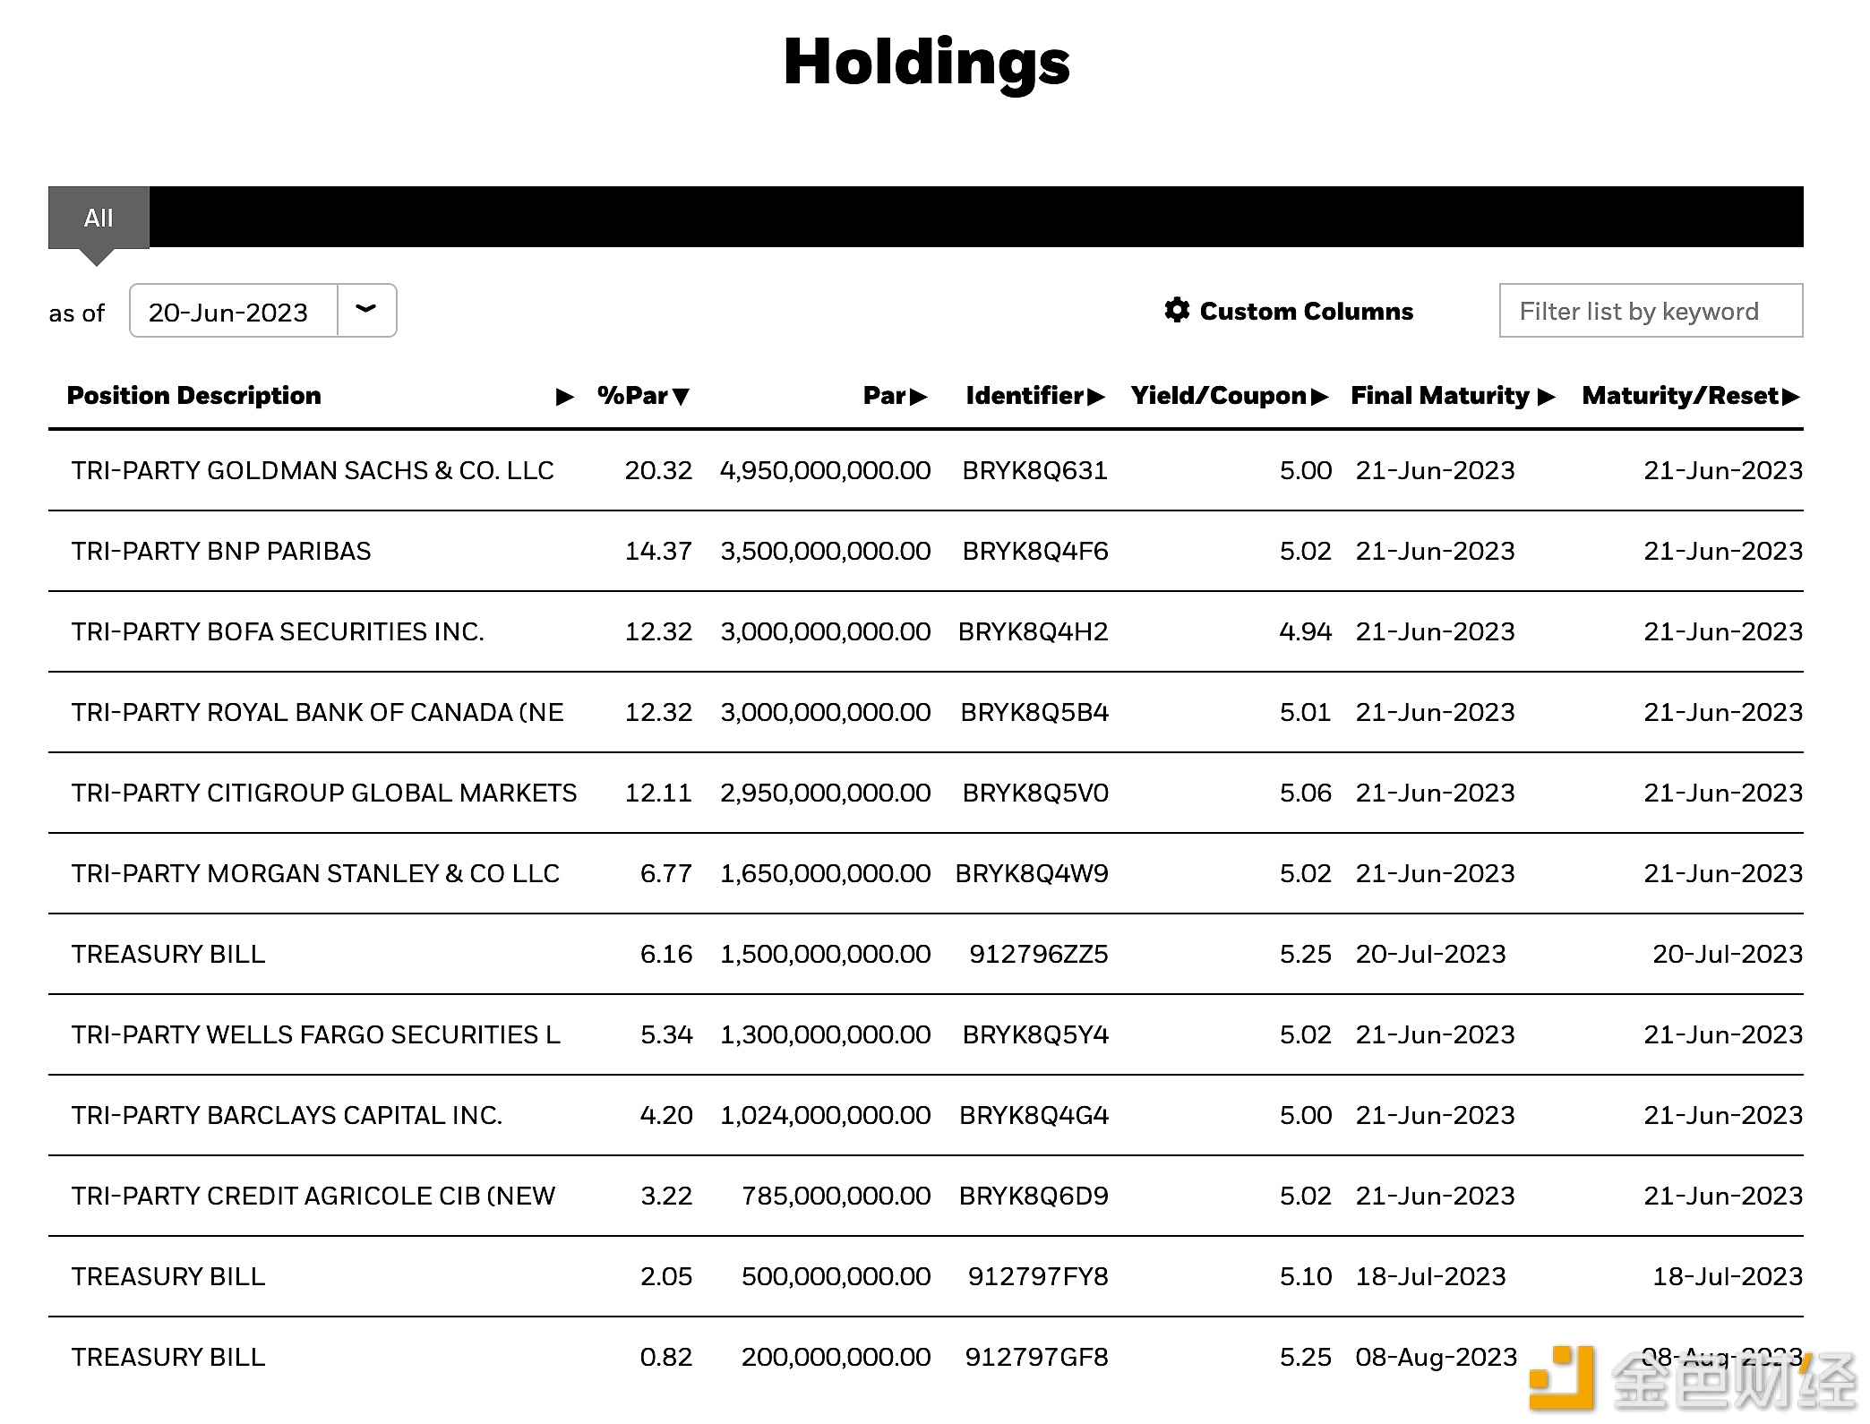Click identifier BRYK8Q5V0
The height and width of the screenshot is (1424, 1870).
[x=1035, y=793]
